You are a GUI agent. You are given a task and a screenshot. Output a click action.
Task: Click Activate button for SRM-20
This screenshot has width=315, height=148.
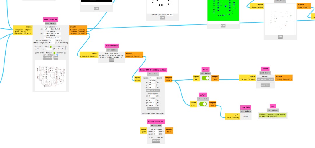(156, 141)
